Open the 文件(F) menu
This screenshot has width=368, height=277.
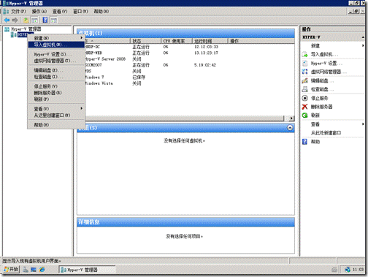(x=18, y=12)
